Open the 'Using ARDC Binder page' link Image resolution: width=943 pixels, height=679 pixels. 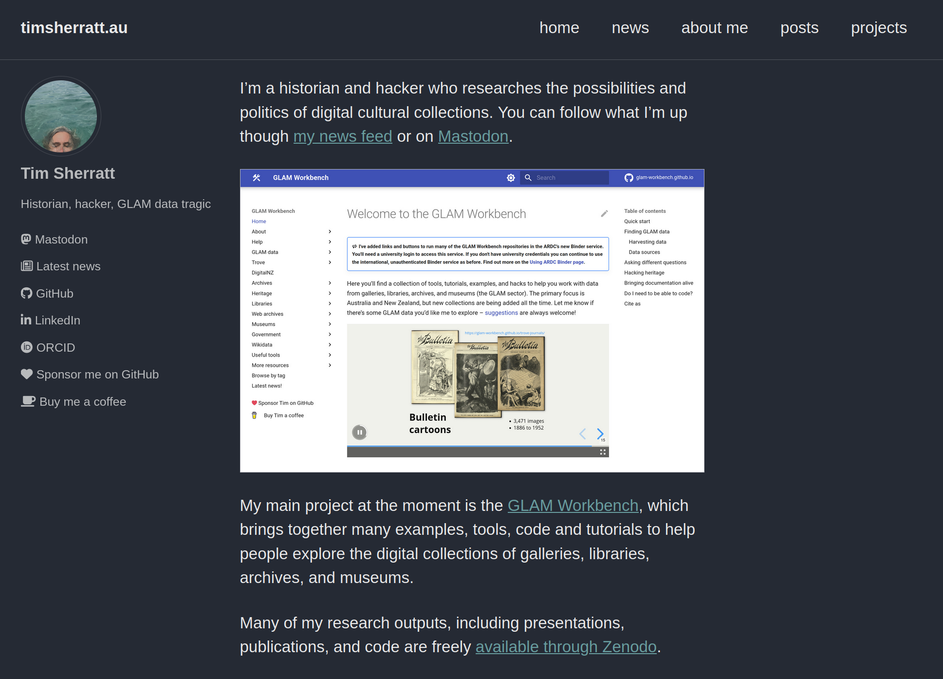click(556, 262)
